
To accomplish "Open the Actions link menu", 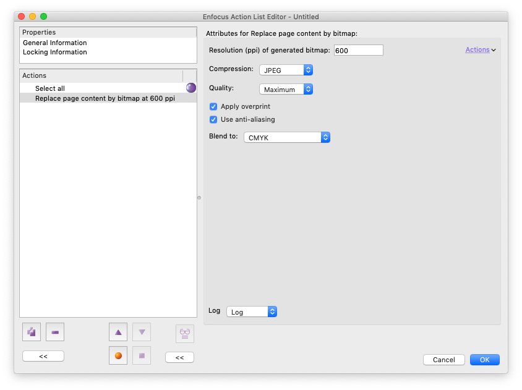I will click(x=480, y=49).
